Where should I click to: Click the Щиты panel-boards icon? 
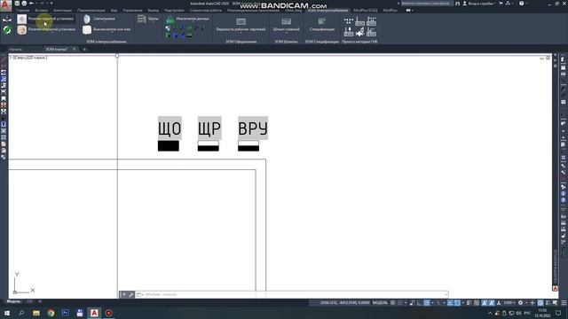[x=142, y=19]
